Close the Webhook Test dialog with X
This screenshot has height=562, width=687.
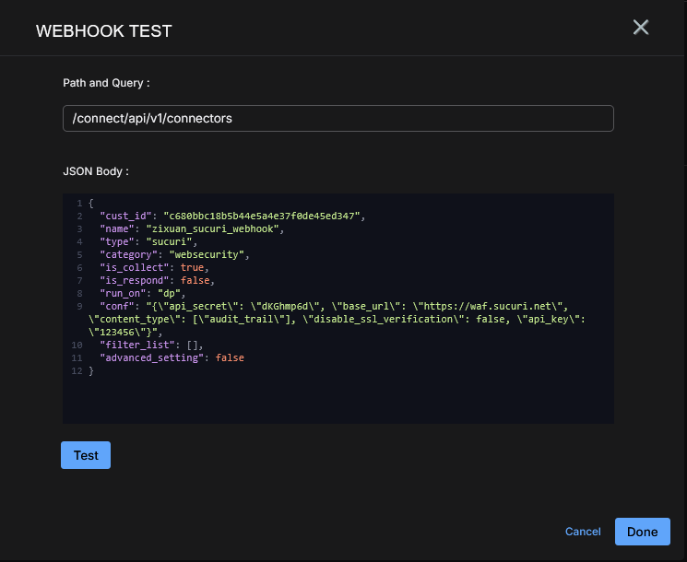tap(641, 27)
